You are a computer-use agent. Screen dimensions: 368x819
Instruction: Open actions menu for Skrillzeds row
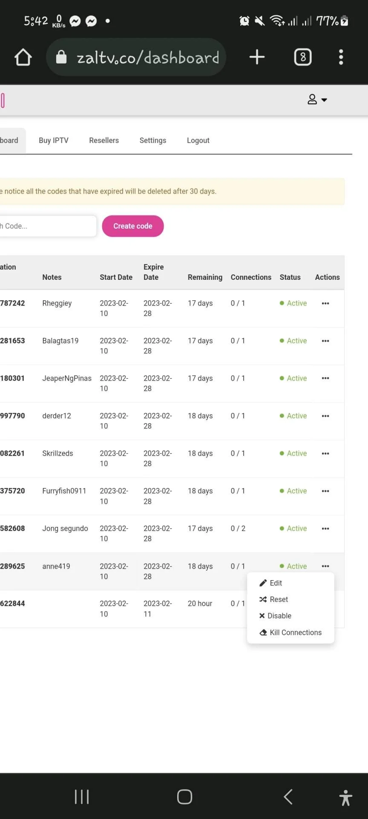[325, 453]
